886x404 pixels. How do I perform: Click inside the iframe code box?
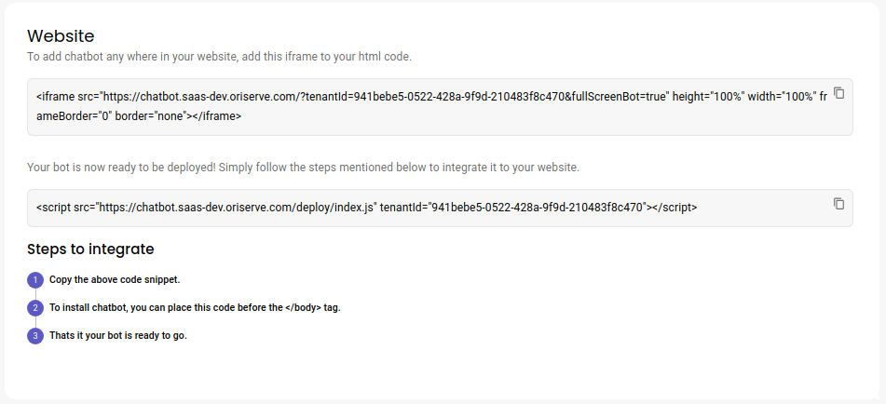point(440,107)
